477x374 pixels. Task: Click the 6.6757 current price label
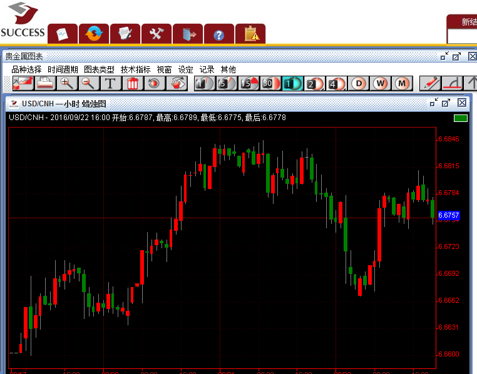click(x=448, y=215)
